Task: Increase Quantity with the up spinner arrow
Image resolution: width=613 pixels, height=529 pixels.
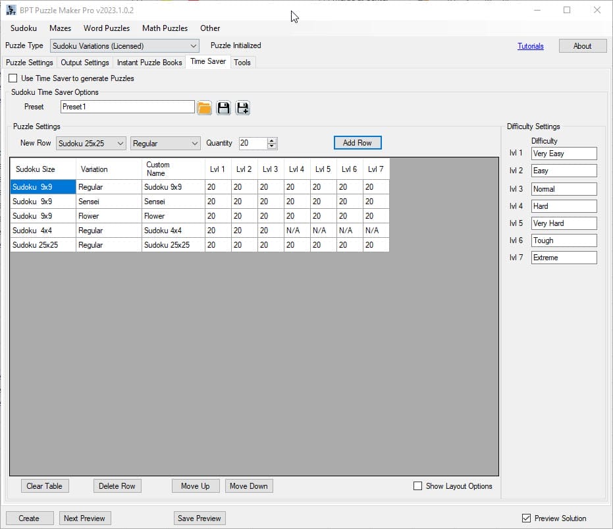Action: click(x=272, y=140)
